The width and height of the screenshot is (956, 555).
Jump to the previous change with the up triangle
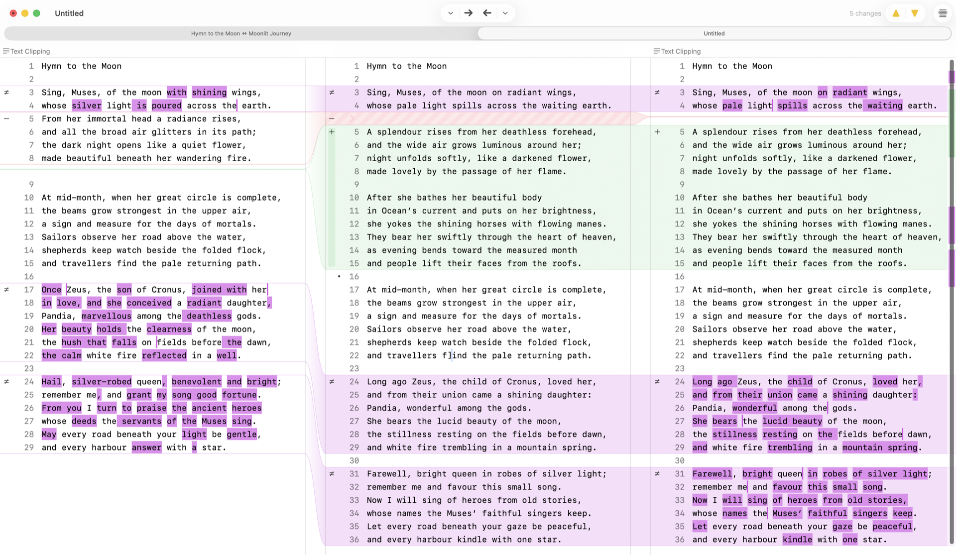tap(896, 13)
